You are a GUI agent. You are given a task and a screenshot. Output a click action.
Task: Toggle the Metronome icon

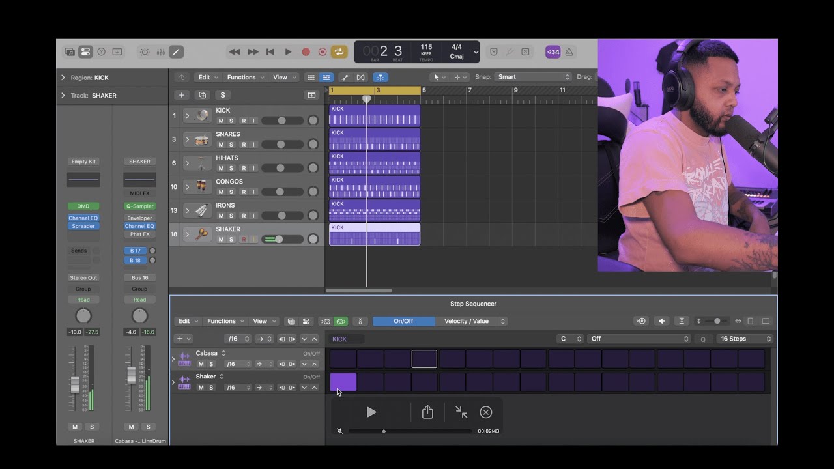569,52
